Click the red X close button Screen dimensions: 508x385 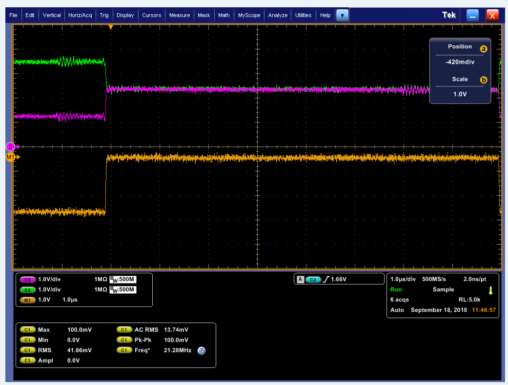pos(492,15)
